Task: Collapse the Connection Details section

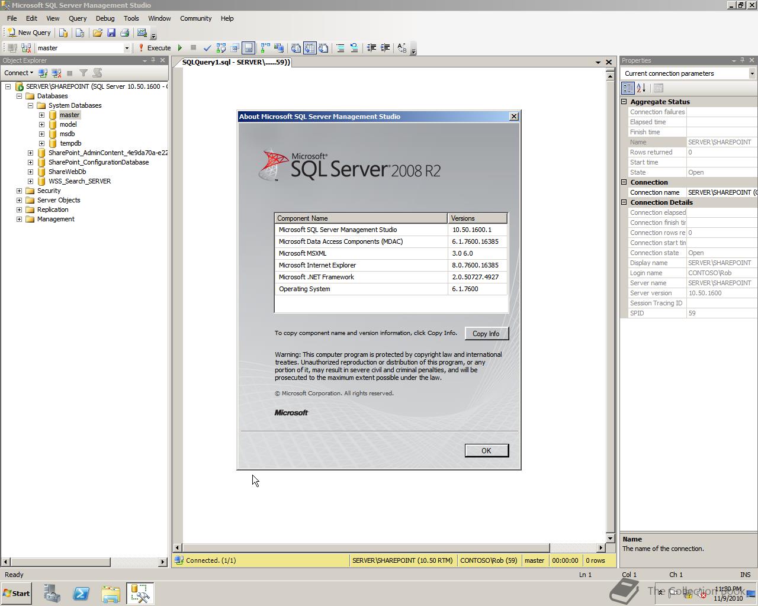Action: 624,202
